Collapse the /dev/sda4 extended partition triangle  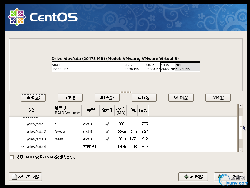(22, 147)
